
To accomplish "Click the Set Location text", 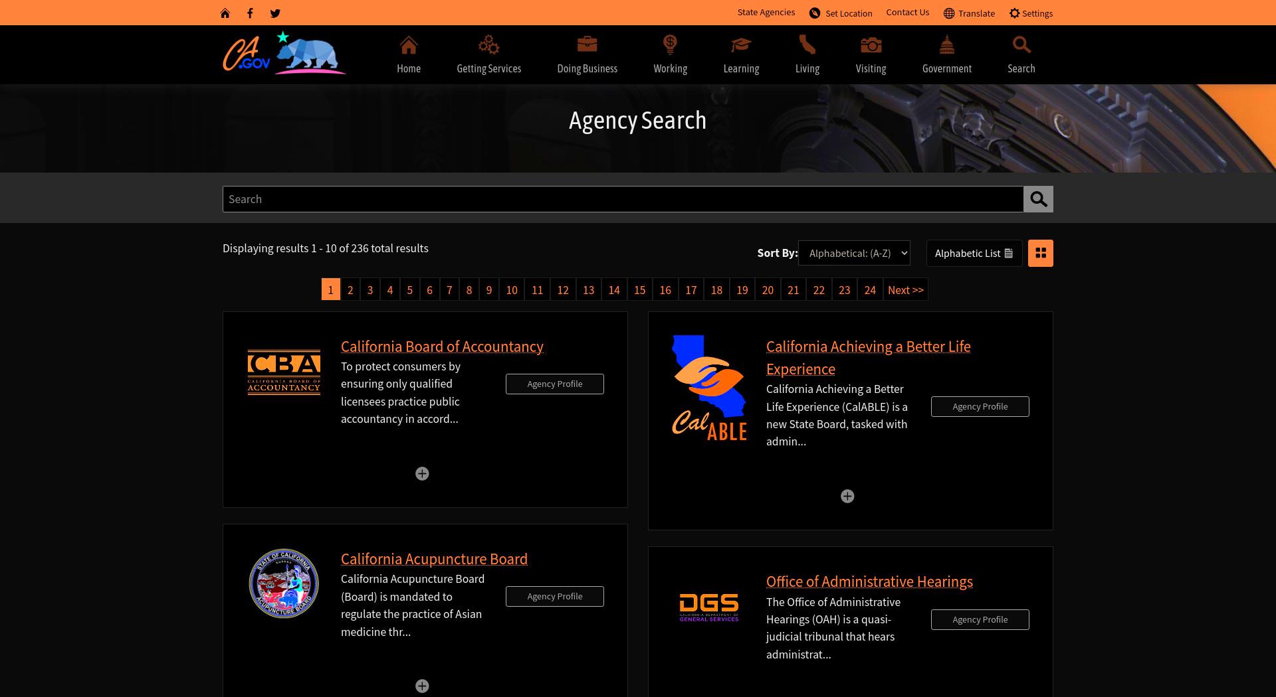I will coord(849,13).
